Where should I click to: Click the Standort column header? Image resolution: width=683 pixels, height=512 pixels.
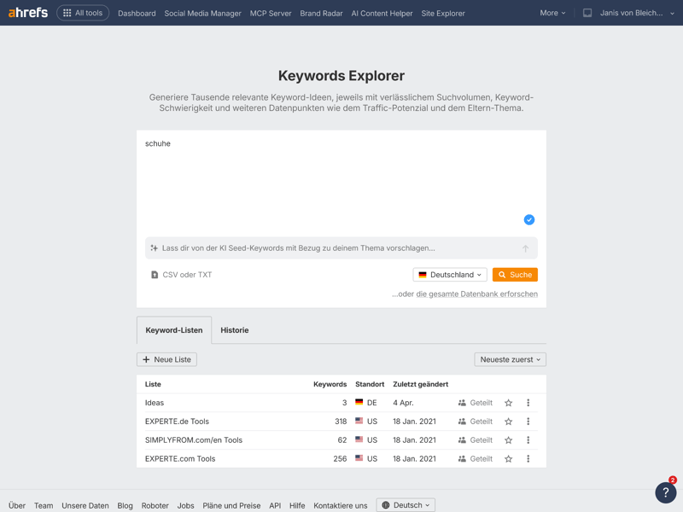coord(370,384)
